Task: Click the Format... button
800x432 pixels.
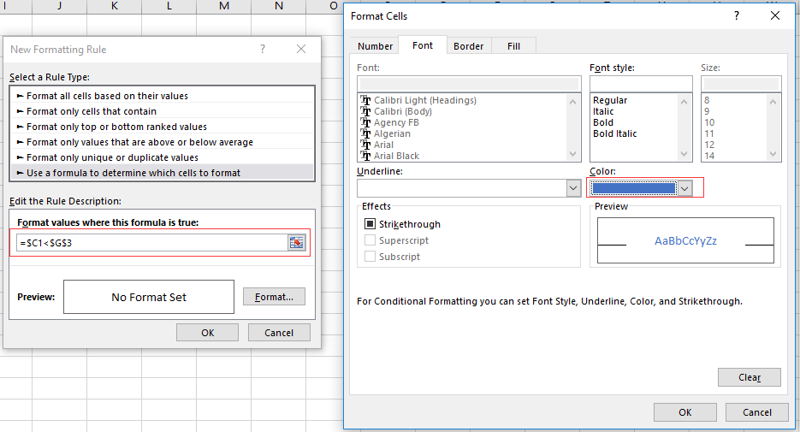Action: pos(274,297)
